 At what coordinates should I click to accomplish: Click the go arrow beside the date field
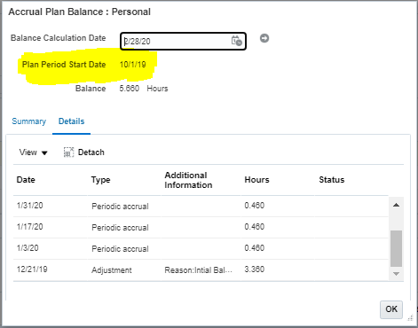click(x=264, y=38)
